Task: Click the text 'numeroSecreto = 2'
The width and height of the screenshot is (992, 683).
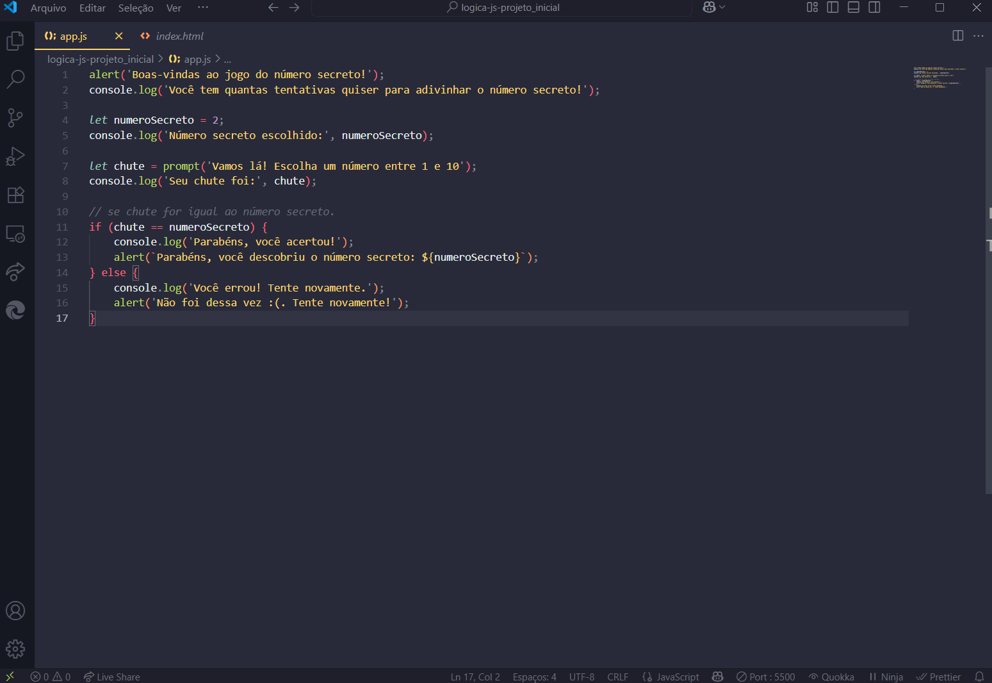Action: click(167, 120)
